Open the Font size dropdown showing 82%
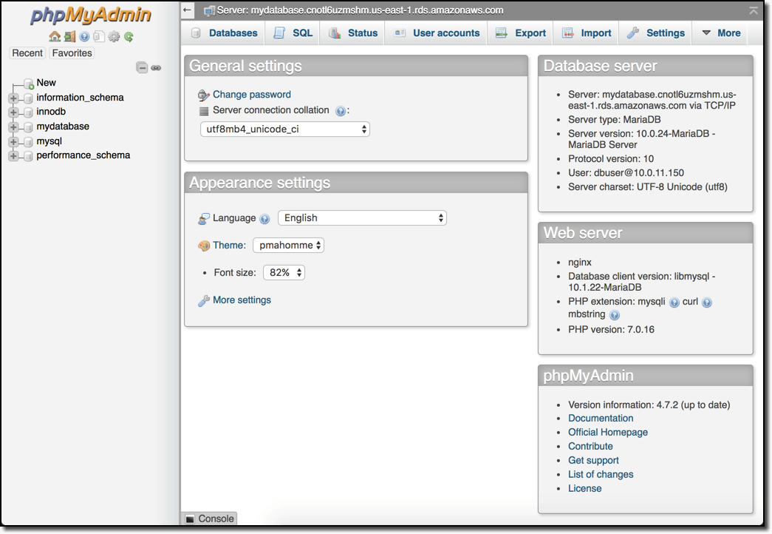 click(284, 273)
